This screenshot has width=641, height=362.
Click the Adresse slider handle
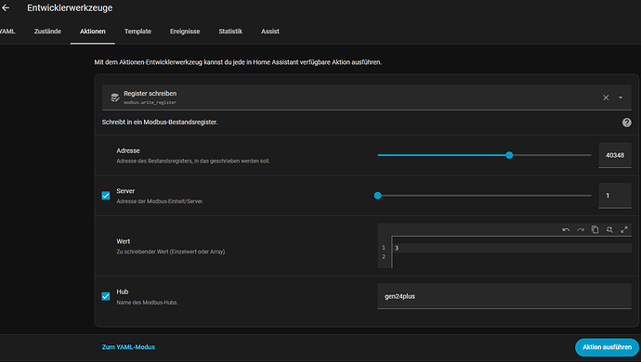click(x=509, y=155)
